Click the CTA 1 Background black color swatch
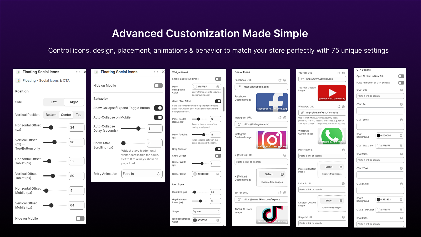Screen dimensions: 421x237 pyautogui.click(x=379, y=136)
